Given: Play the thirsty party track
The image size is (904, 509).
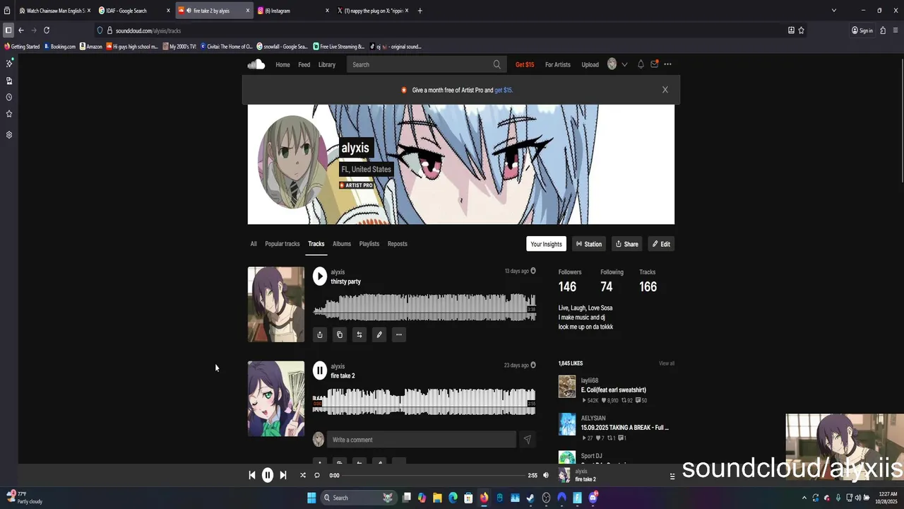Looking at the screenshot, I should coord(320,276).
